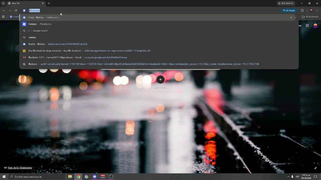The width and height of the screenshot is (321, 180).
Task: Open OBS Studio from taskbar
Action: (111, 177)
